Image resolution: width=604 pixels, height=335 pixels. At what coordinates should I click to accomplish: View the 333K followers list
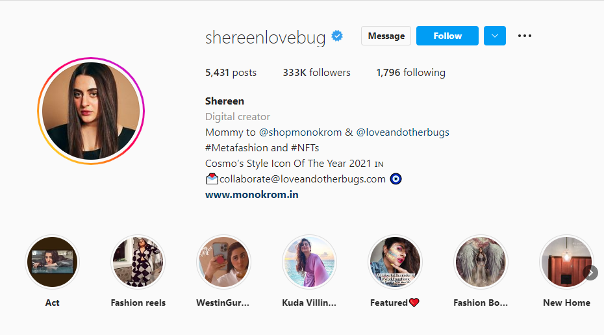317,73
